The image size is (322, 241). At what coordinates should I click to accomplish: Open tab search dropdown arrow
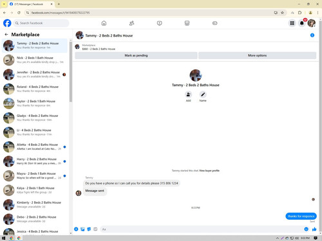[x=4, y=4]
